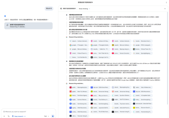Toggle the Deep research chip
The height and width of the screenshot is (118, 169).
pos(19,116)
